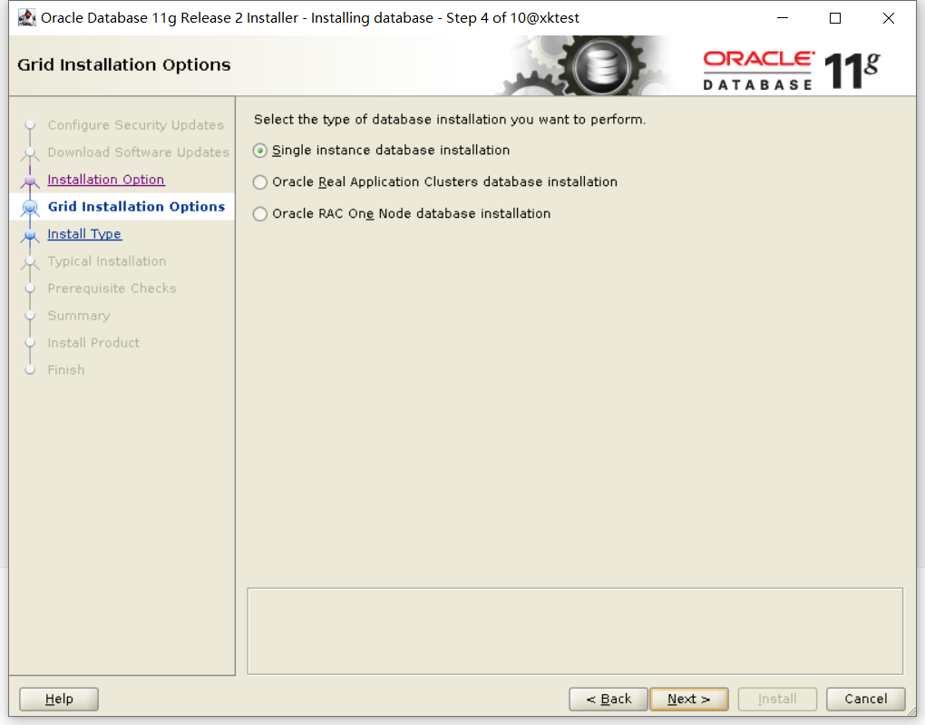Click Prerequisite Checks step text
The image size is (925, 725).
[x=112, y=289]
